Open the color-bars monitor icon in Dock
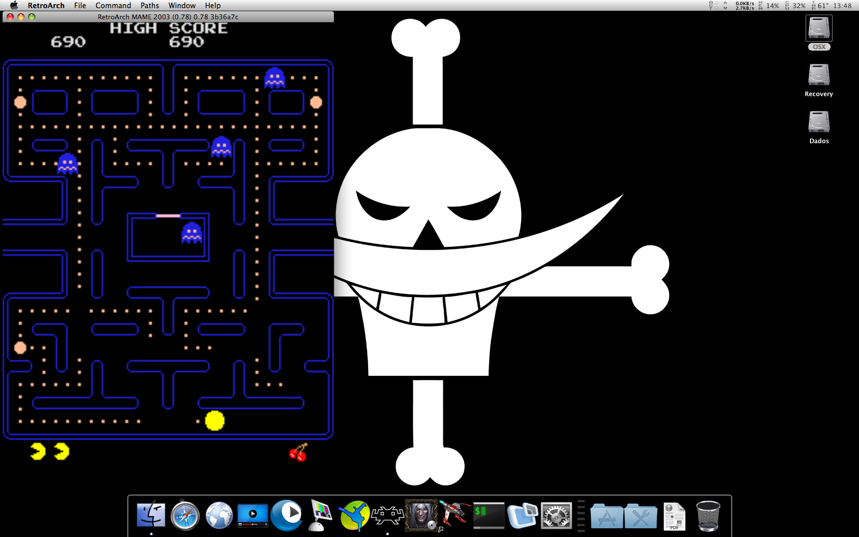The image size is (859, 537). [320, 516]
